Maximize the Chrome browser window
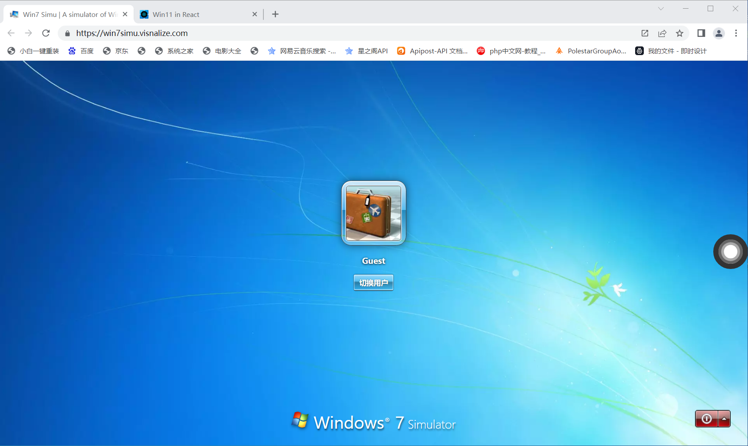748x446 pixels. pos(710,9)
